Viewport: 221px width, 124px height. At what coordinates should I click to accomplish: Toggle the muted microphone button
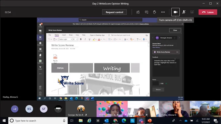tap(184, 12)
